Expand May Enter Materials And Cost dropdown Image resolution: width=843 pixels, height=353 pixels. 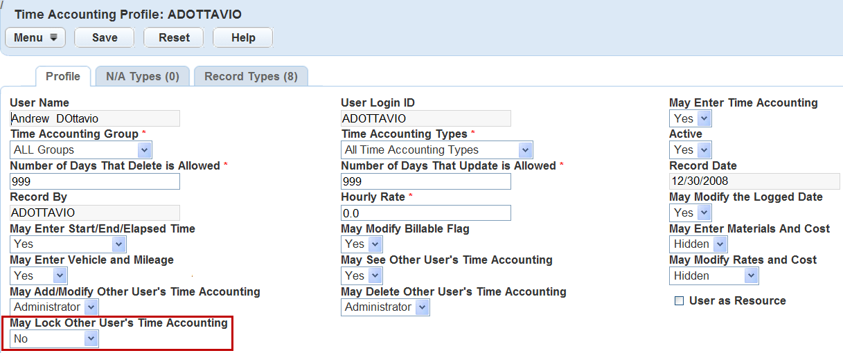point(699,244)
